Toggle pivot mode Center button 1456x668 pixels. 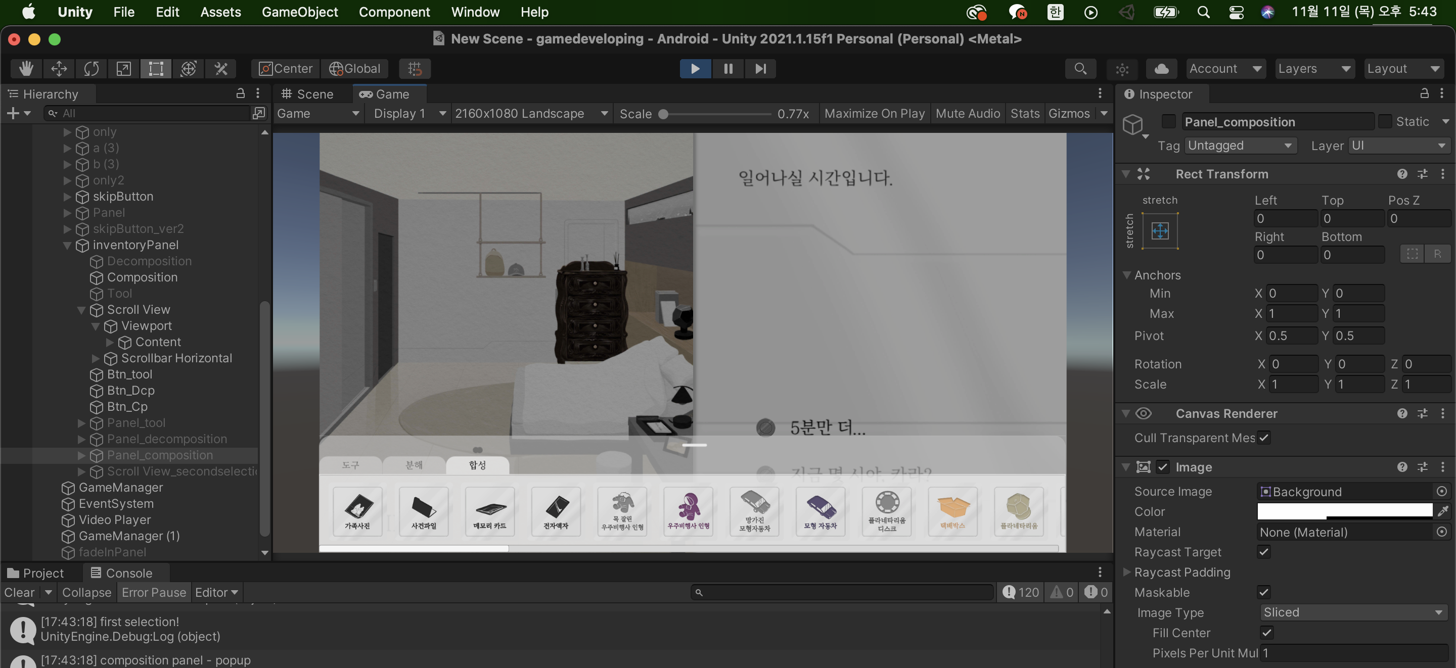tap(285, 68)
